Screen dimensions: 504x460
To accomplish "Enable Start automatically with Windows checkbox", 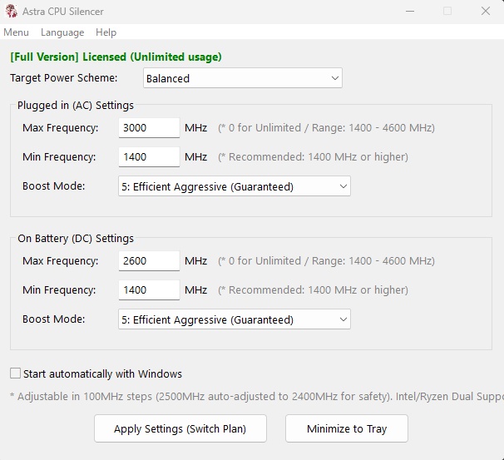I will coord(15,373).
